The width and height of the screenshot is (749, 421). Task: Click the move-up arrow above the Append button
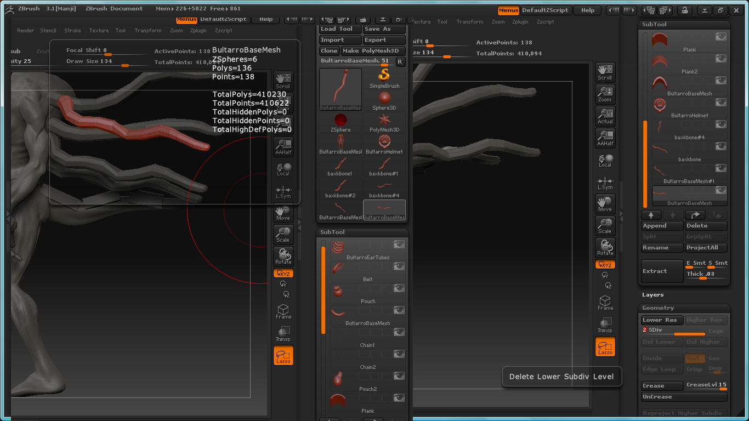pos(651,215)
